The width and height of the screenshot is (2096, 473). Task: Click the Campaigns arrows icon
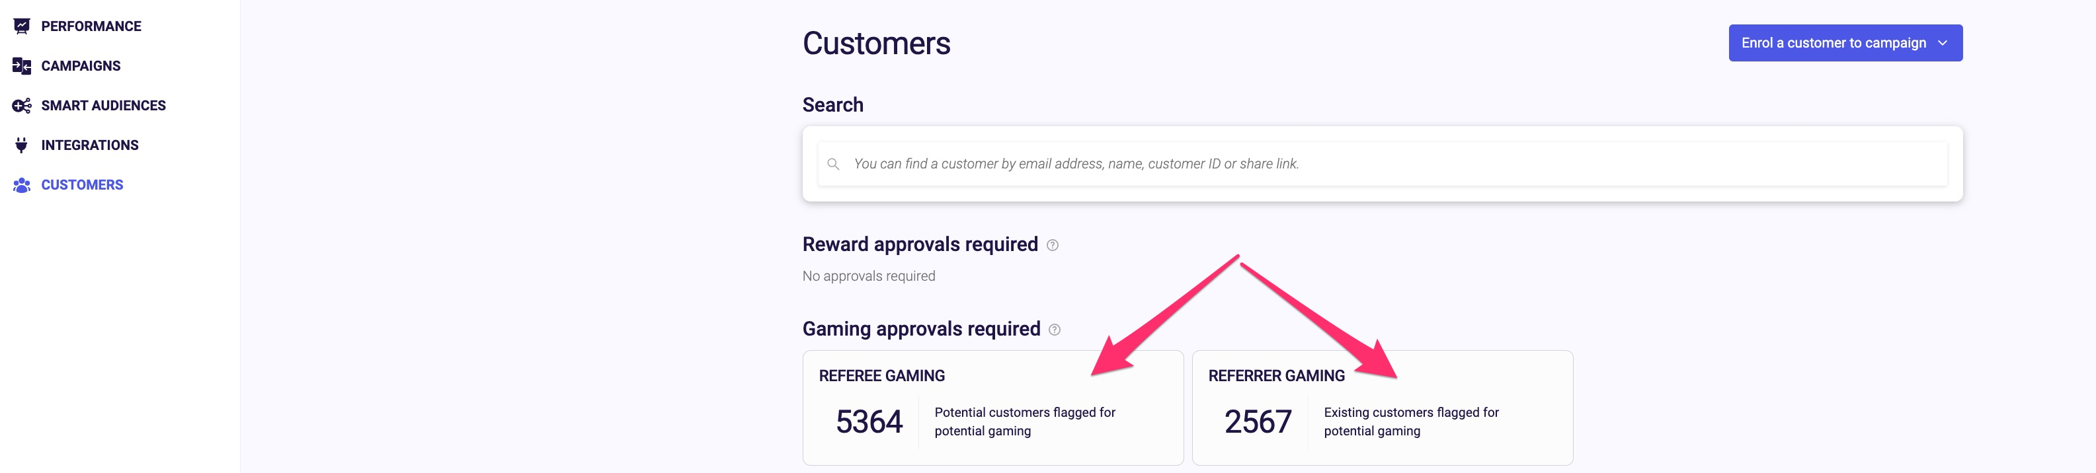(x=22, y=66)
